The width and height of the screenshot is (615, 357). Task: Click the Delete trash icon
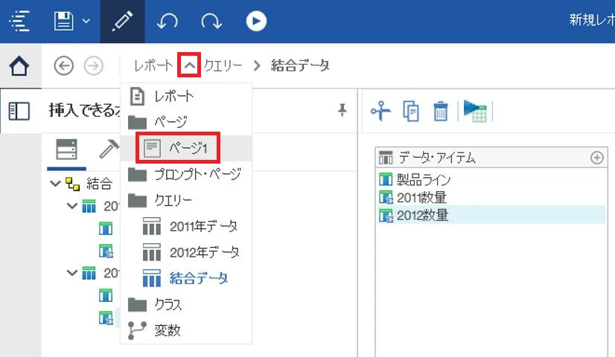click(441, 112)
